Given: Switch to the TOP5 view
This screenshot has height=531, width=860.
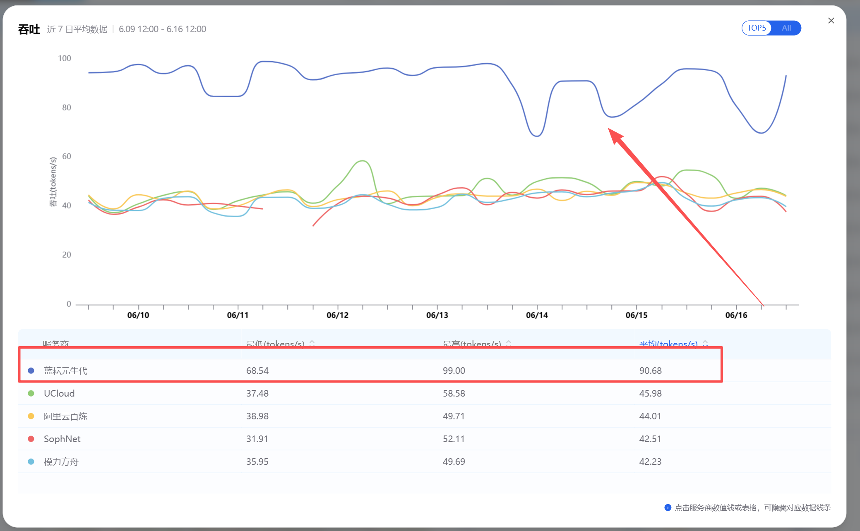Looking at the screenshot, I should (x=757, y=28).
